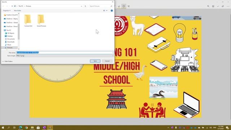This screenshot has height=130, width=231.
Task: Click the Save button
Action: click(x=95, y=61)
